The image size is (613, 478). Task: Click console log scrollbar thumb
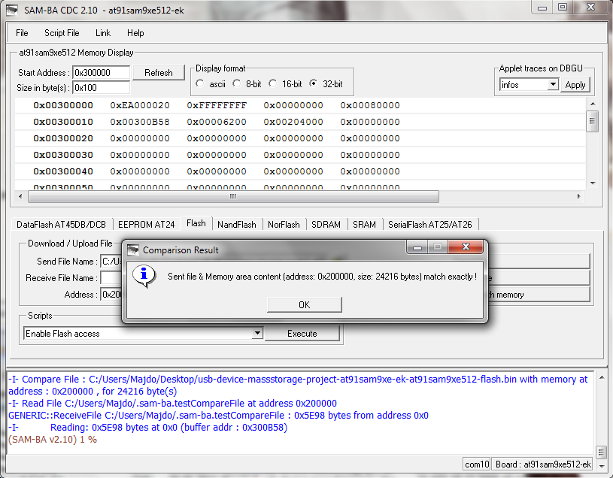[601, 452]
